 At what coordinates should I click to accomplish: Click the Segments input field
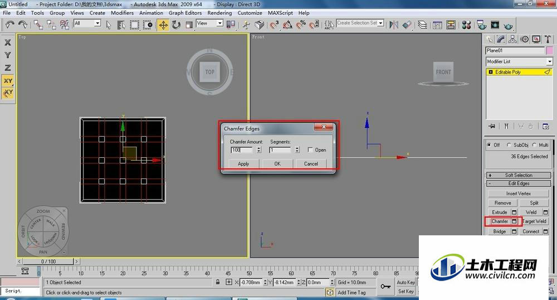pyautogui.click(x=280, y=149)
